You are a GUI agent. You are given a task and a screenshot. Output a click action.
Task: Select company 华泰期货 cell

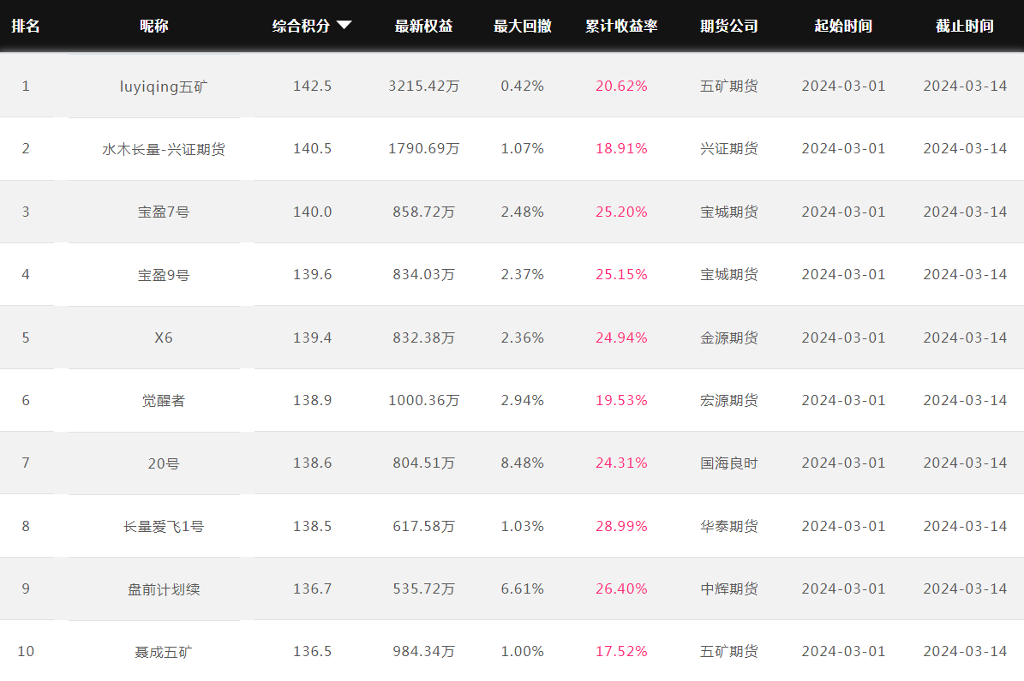point(729,526)
